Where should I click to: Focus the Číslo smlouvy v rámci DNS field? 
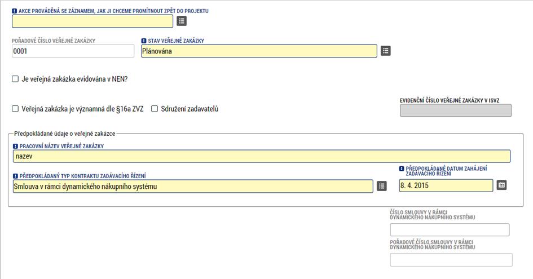450,230
